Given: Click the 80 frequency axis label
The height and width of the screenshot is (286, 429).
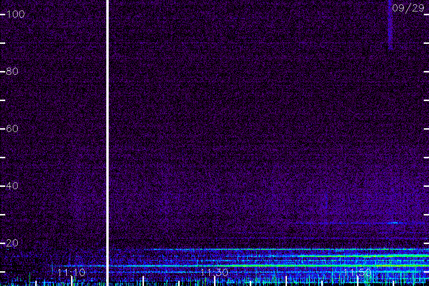Looking at the screenshot, I should (12, 71).
